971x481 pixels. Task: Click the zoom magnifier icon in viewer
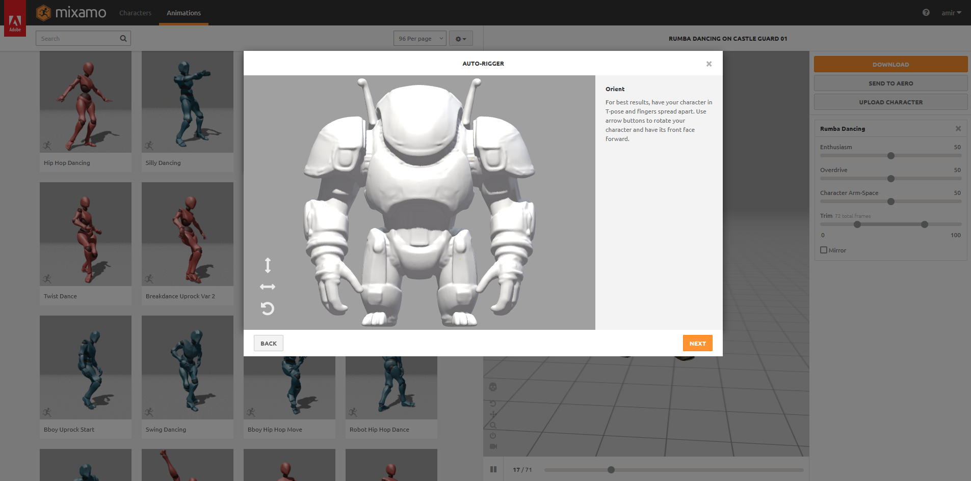[493, 425]
